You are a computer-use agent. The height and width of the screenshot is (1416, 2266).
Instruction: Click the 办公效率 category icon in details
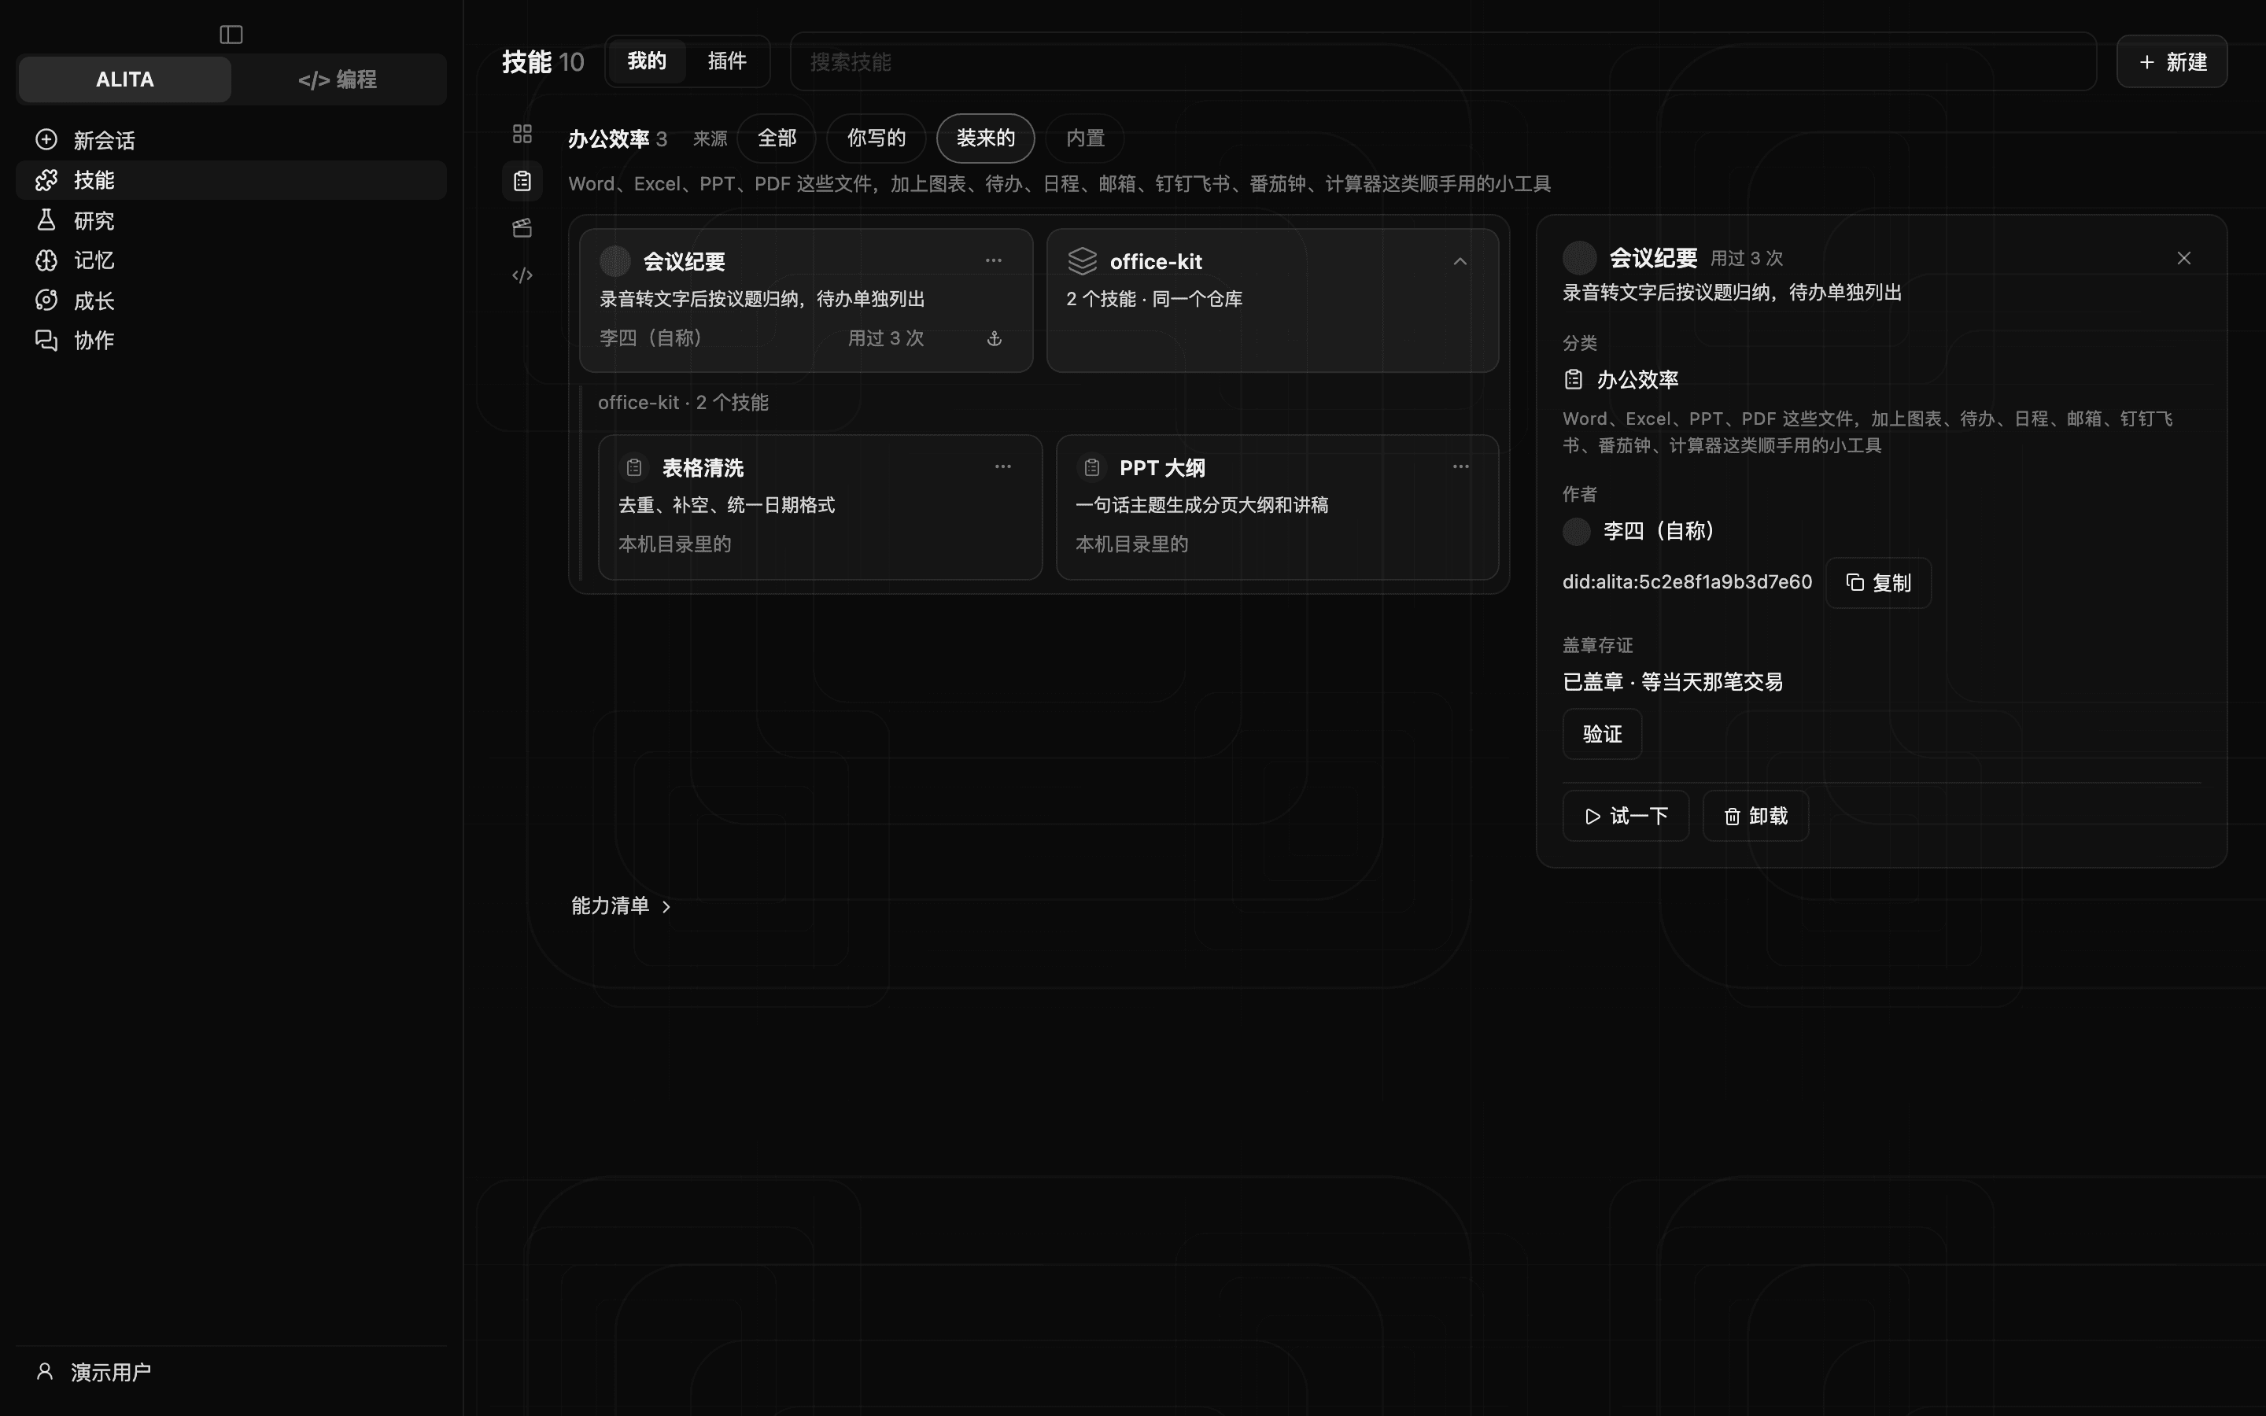click(x=1573, y=379)
